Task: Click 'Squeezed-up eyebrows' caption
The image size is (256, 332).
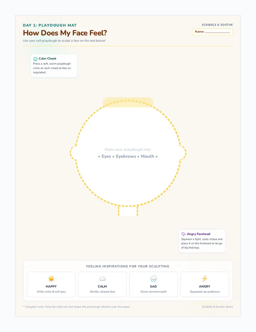Action: (205, 291)
